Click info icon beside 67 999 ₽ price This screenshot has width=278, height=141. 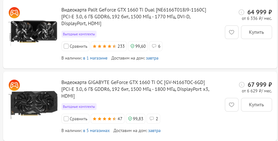[242, 85]
